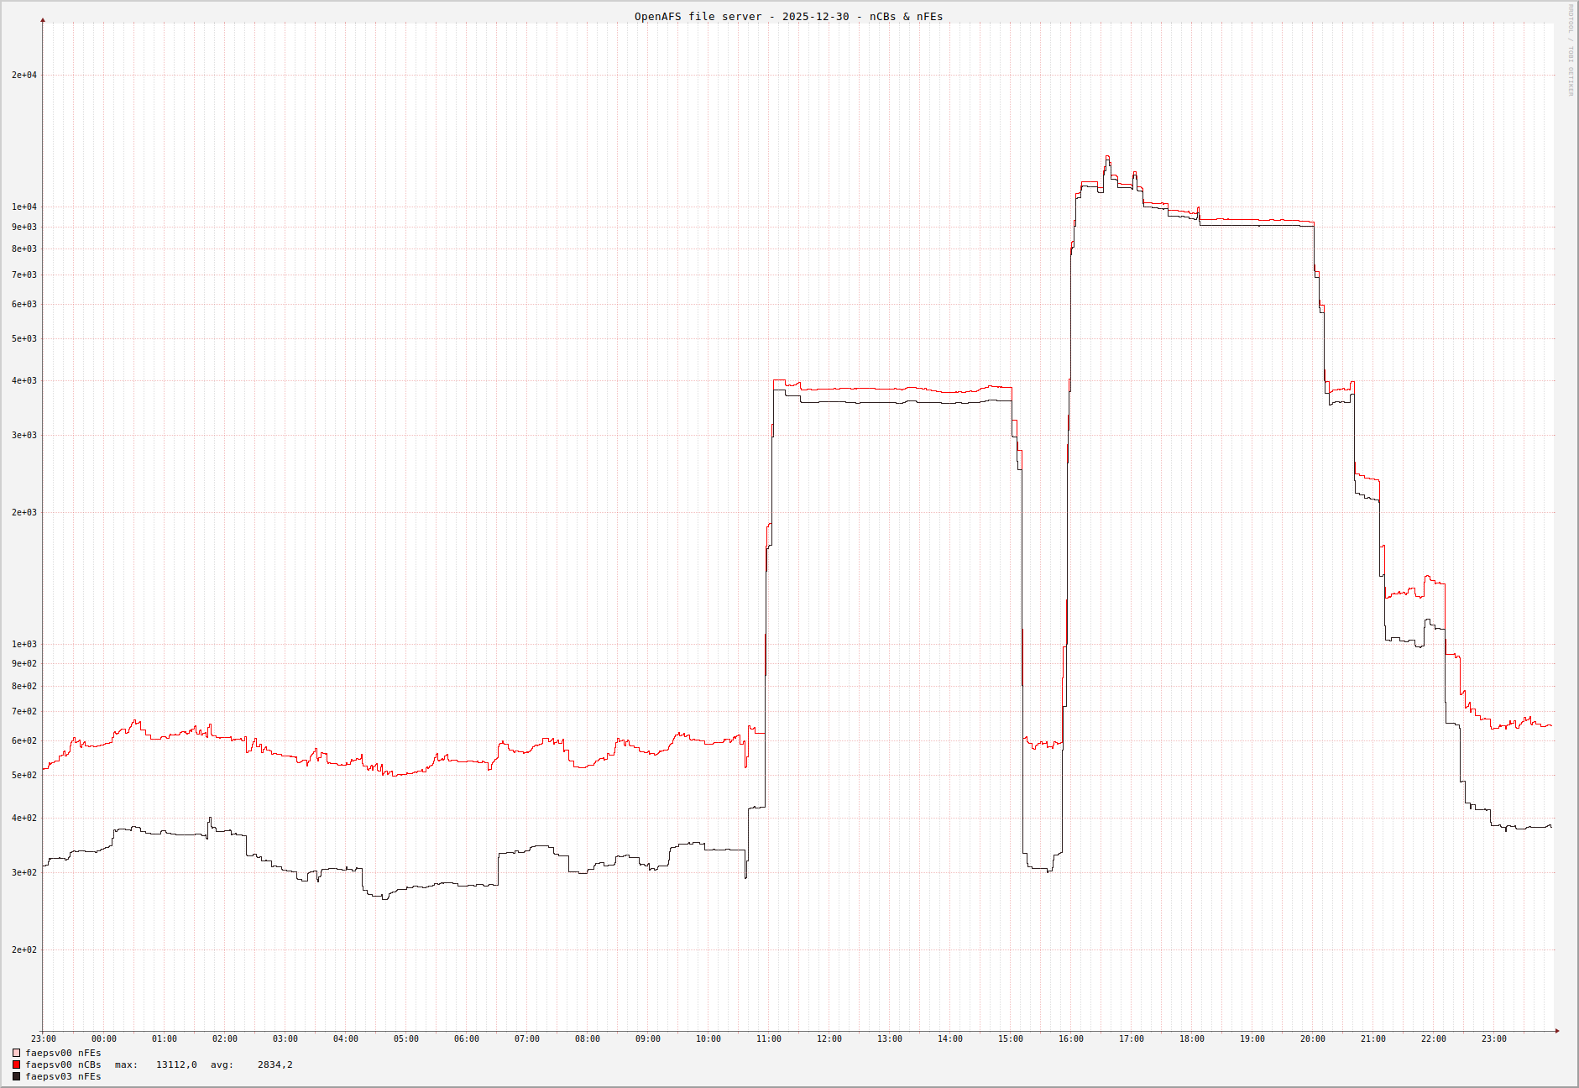Click the 1e+03 y-axis label
The width and height of the screenshot is (1579, 1088).
[x=24, y=645]
